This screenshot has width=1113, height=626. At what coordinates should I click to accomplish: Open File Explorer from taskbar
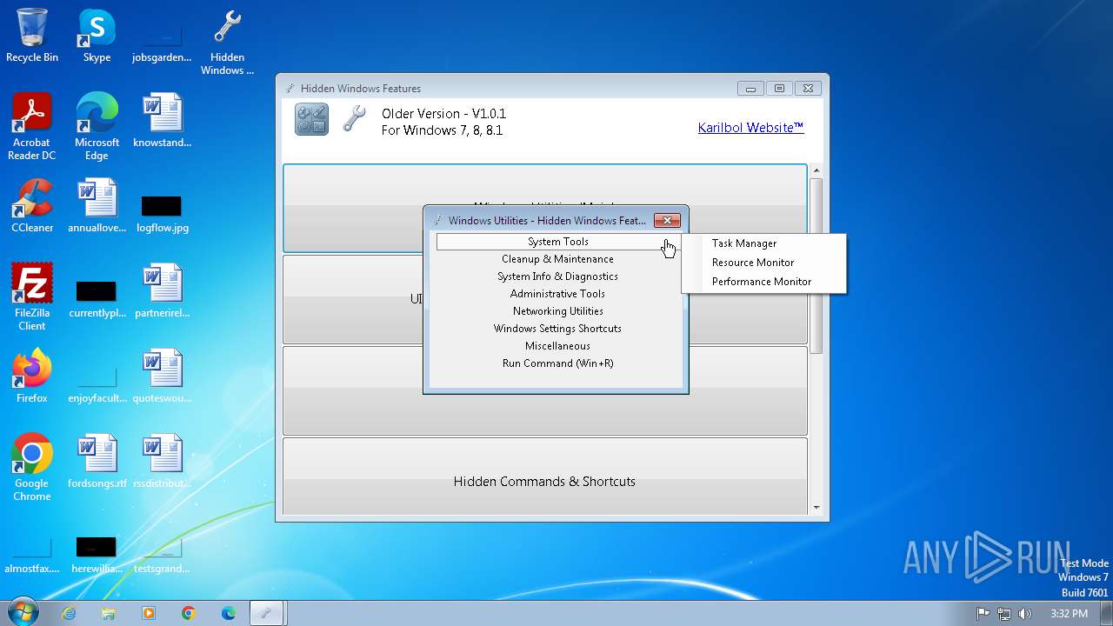tap(109, 613)
